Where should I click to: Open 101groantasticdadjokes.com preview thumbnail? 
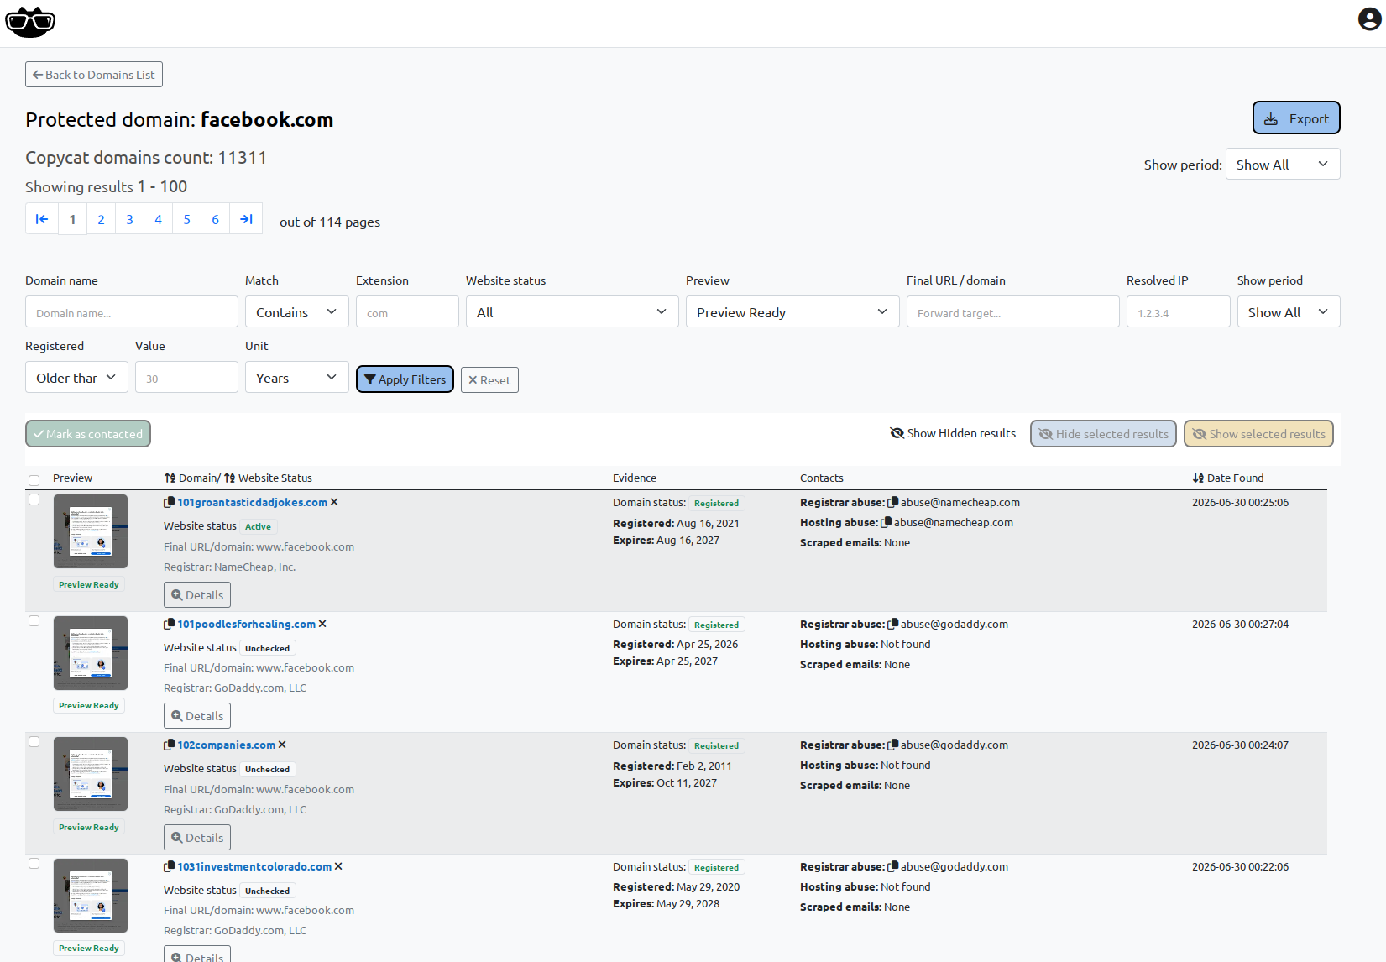(91, 531)
